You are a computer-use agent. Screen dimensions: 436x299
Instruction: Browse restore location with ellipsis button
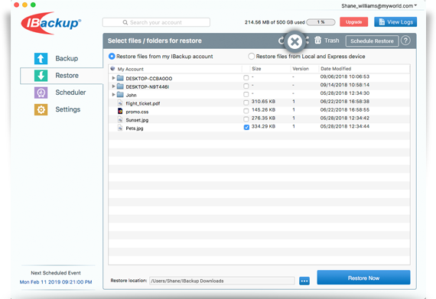(304, 281)
